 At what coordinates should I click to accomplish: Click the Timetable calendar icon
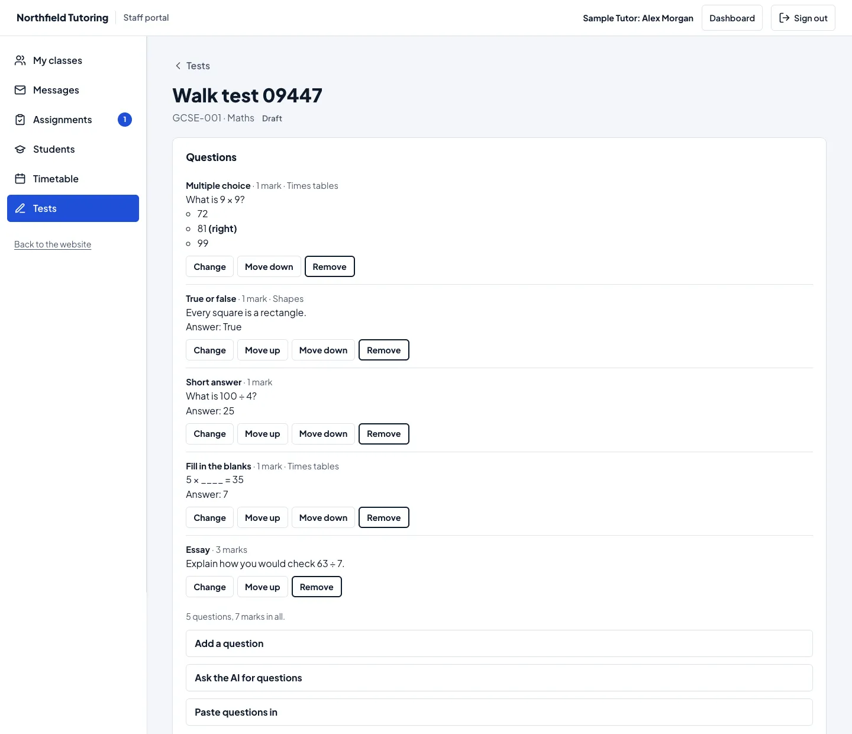[x=20, y=179]
